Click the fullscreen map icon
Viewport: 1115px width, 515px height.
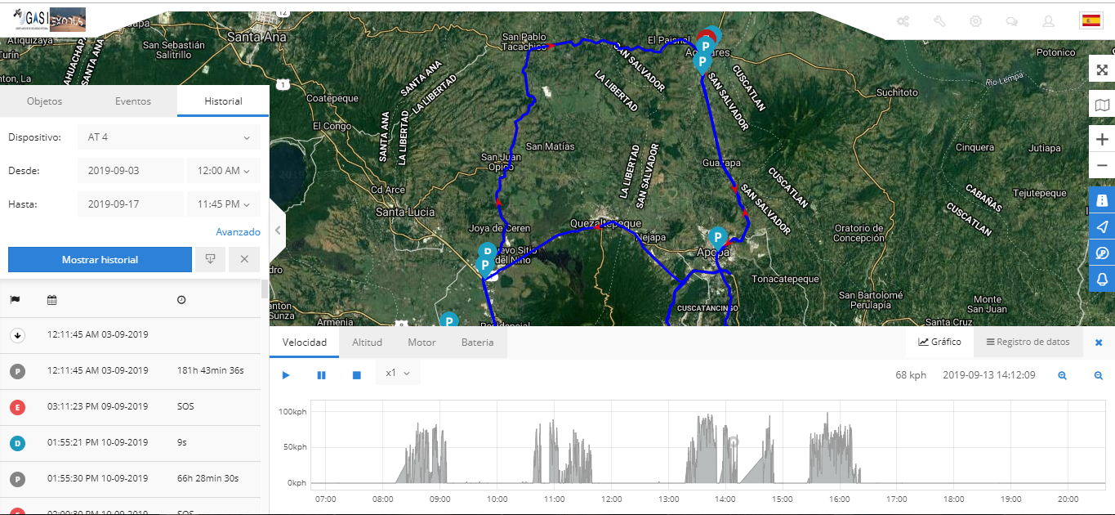coord(1102,70)
